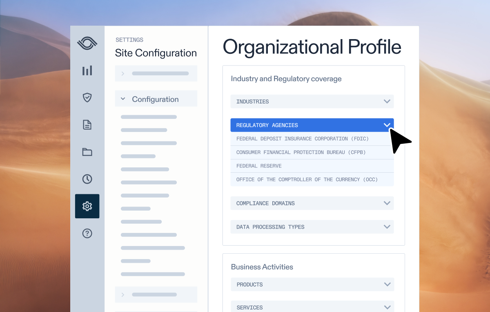Open the clock history icon in sidebar

click(87, 179)
